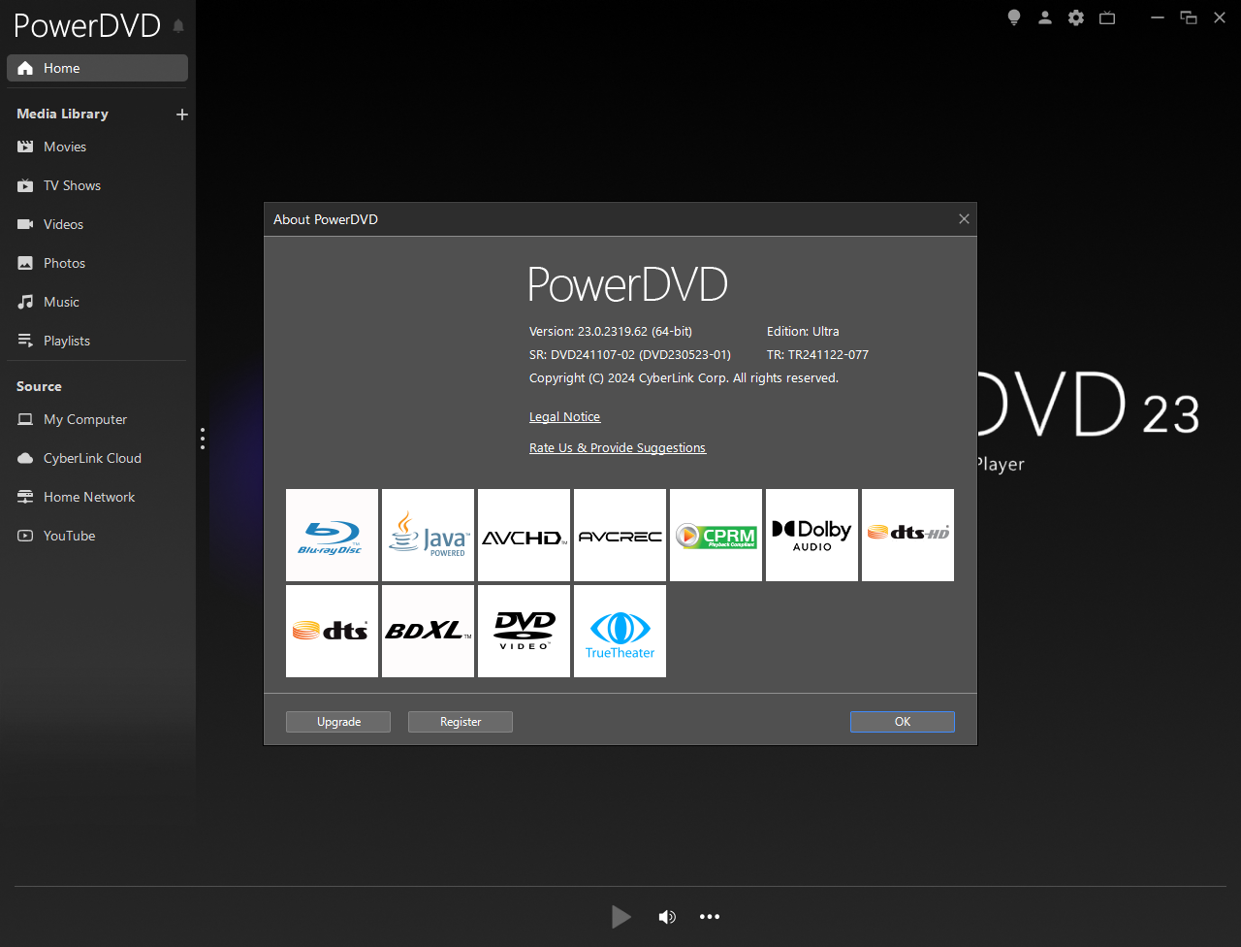This screenshot has width=1241, height=947.
Task: Click the sidebar resize handle dots
Action: click(203, 439)
